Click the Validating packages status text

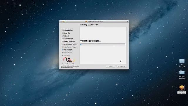[91, 41]
